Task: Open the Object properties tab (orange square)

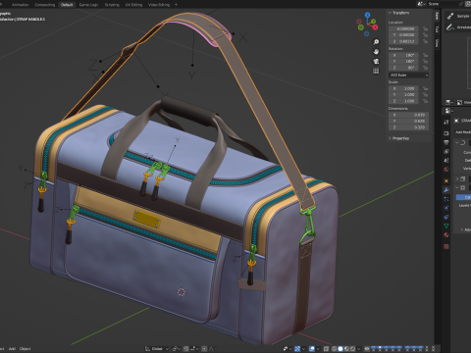Action: coord(446,180)
